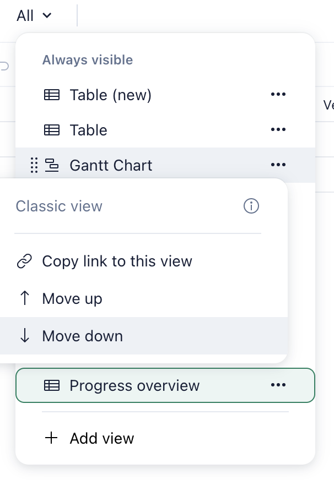
Task: Choose Move up in context menu
Action: (x=72, y=298)
